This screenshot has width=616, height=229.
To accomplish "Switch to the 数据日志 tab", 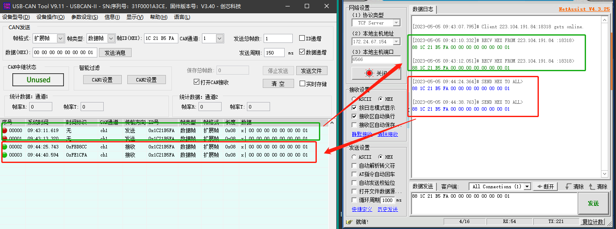I will point(423,9).
